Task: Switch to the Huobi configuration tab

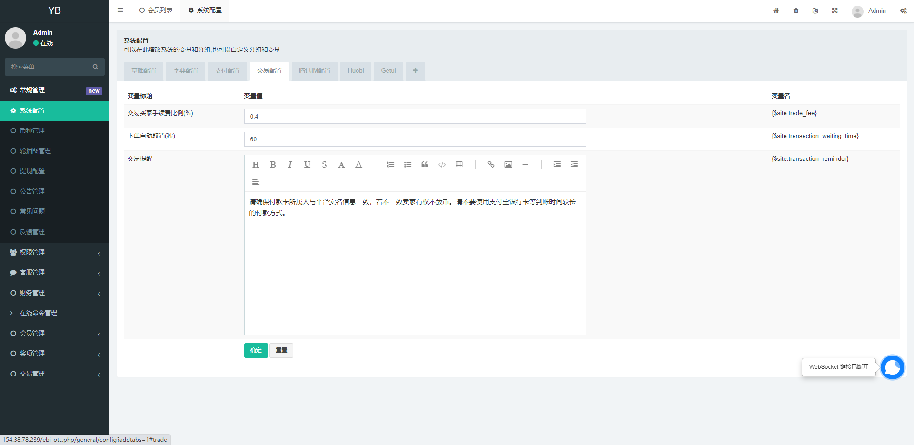Action: [355, 70]
